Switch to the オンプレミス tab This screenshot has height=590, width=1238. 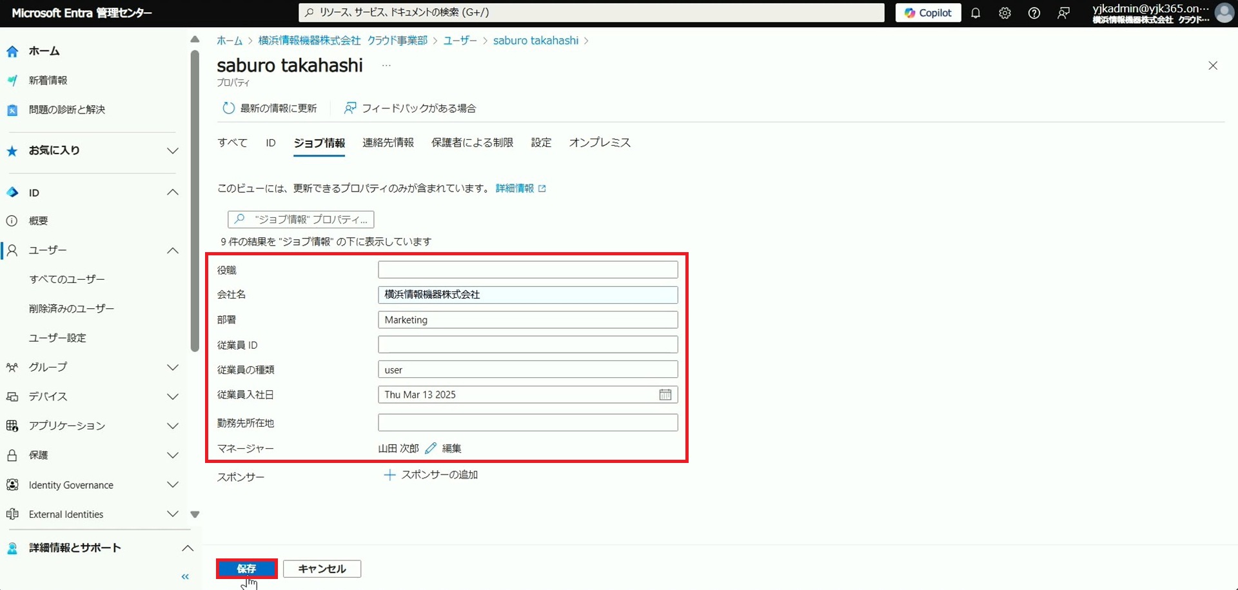click(x=599, y=143)
